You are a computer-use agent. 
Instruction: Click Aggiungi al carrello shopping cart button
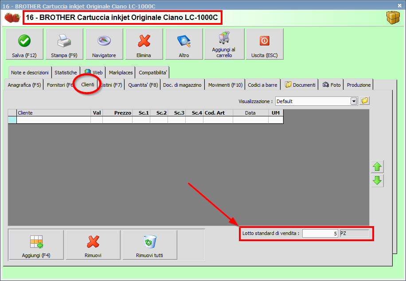point(224,44)
